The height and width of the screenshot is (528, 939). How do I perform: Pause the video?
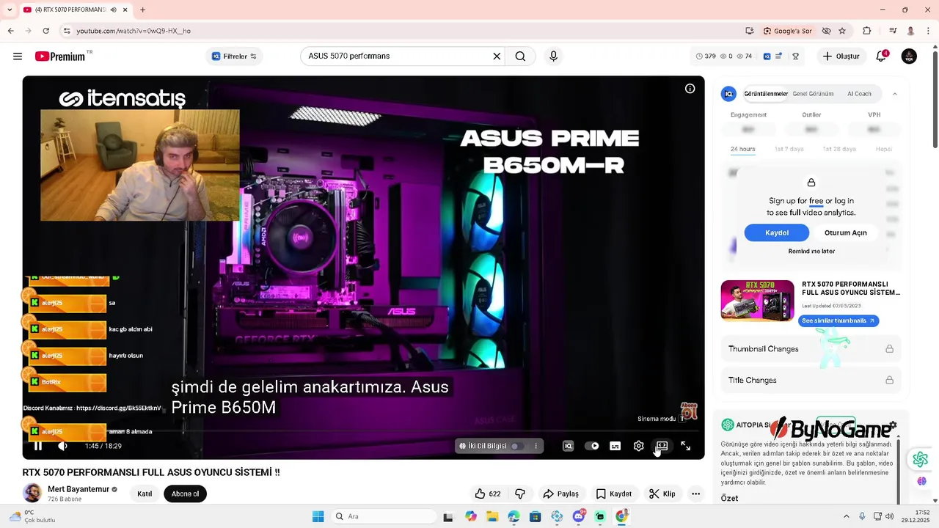[x=38, y=446]
